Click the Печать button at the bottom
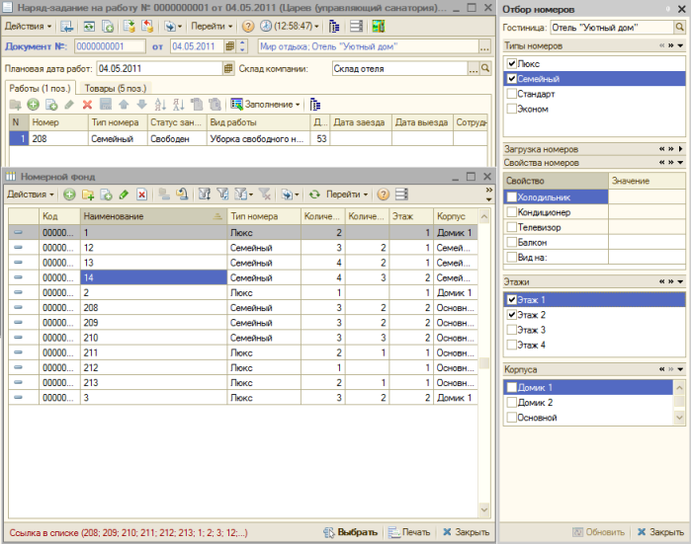The width and height of the screenshot is (691, 544). pos(409,532)
